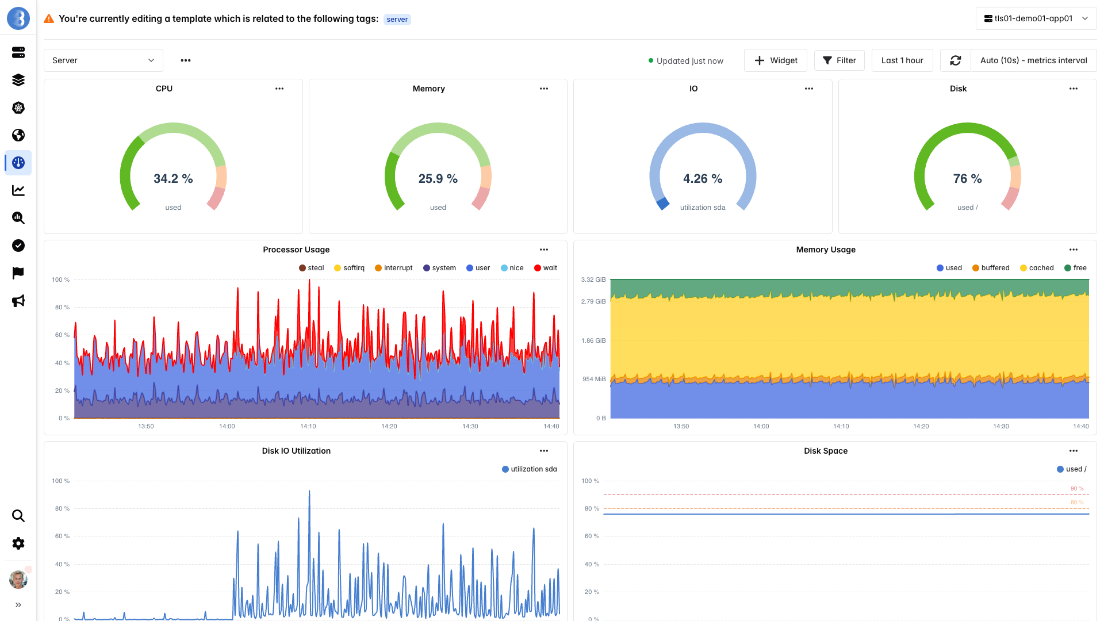Click the IO gauge showing 4.26 %
Screen dimensions: 1104x621
[x=703, y=167]
